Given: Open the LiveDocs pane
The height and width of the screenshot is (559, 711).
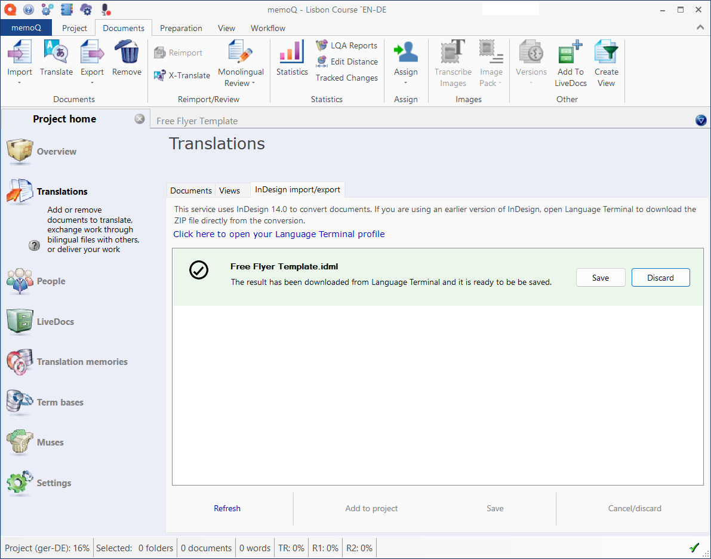Looking at the screenshot, I should 41,322.
